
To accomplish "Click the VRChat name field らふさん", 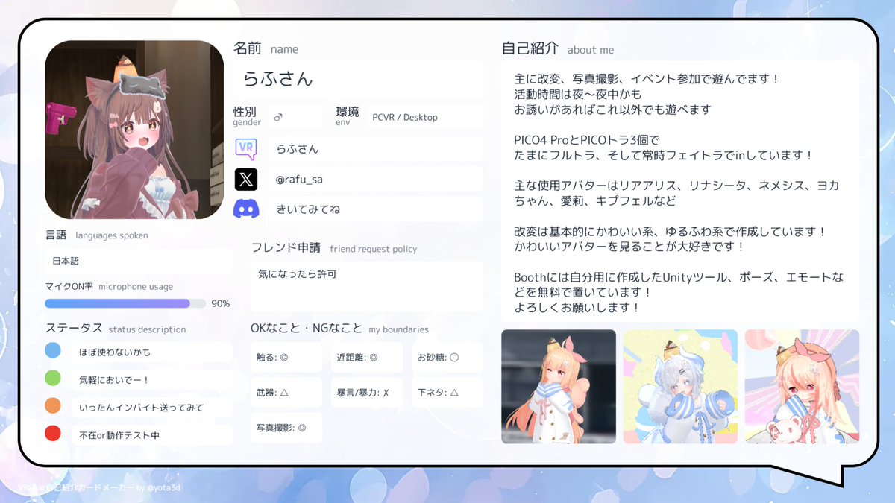I will pos(377,149).
